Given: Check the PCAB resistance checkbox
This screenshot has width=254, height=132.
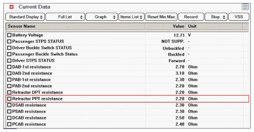Looking at the screenshot, I should tap(9, 124).
